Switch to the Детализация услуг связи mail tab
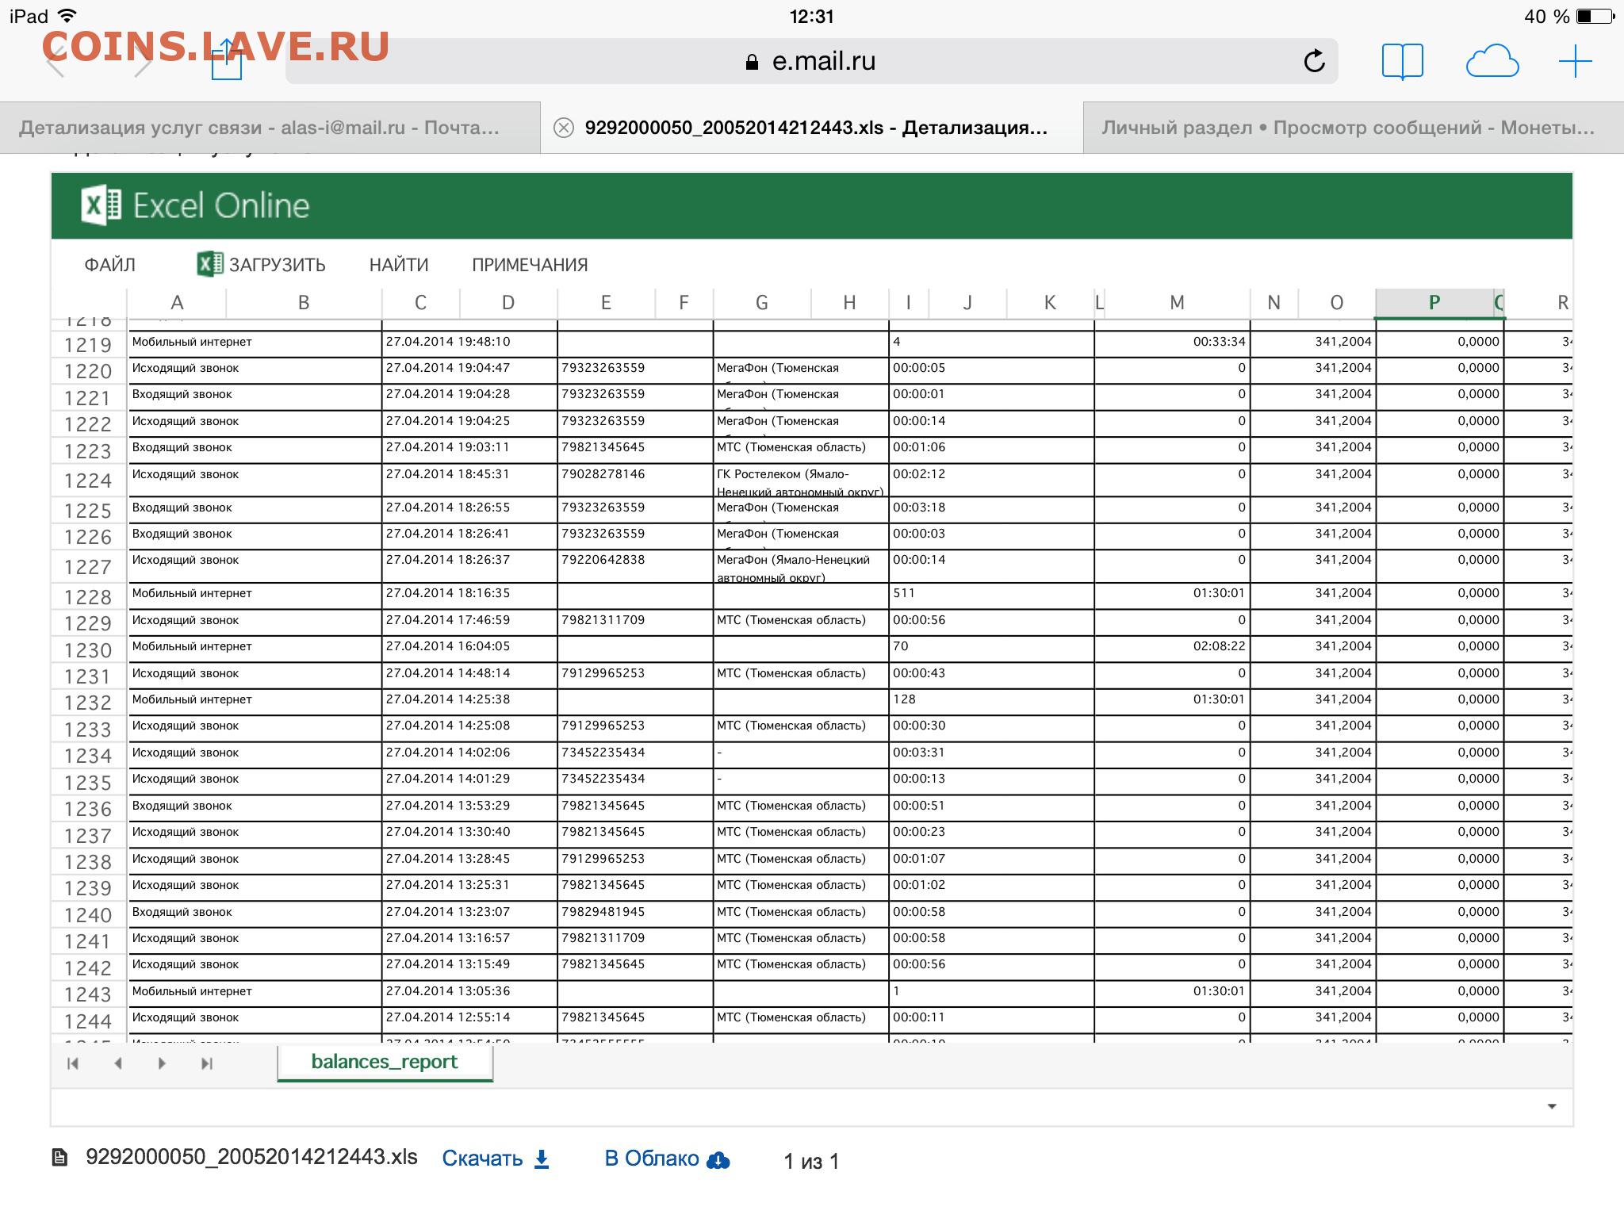The image size is (1624, 1218). pyautogui.click(x=270, y=128)
